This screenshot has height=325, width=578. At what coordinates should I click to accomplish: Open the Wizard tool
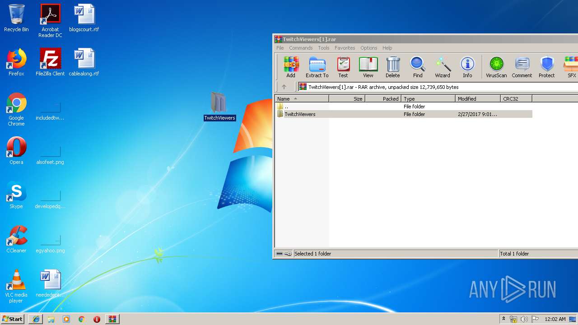click(x=443, y=67)
